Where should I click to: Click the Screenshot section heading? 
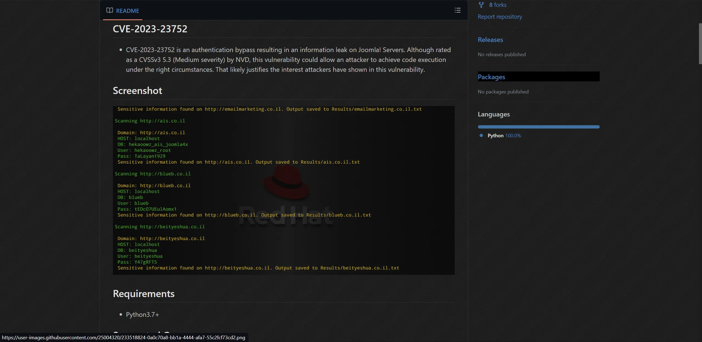(x=137, y=91)
